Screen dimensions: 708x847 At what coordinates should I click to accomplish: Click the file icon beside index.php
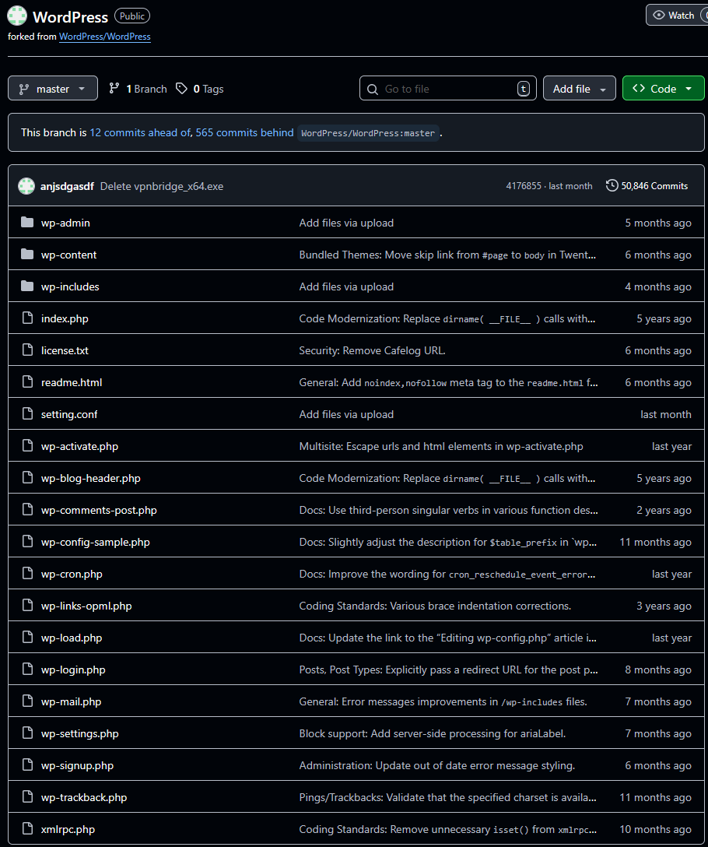27,318
